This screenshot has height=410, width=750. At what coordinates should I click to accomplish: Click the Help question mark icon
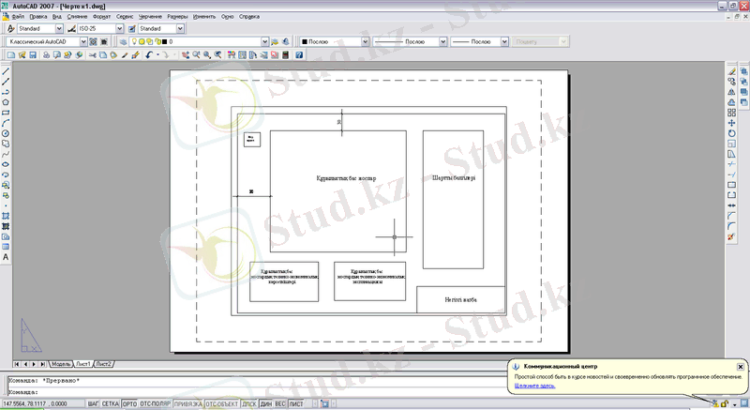[x=299, y=55]
